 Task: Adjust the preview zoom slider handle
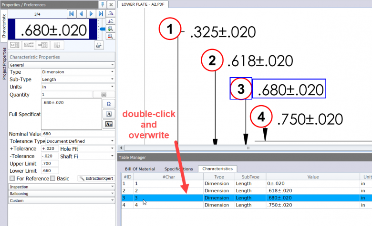point(103,29)
